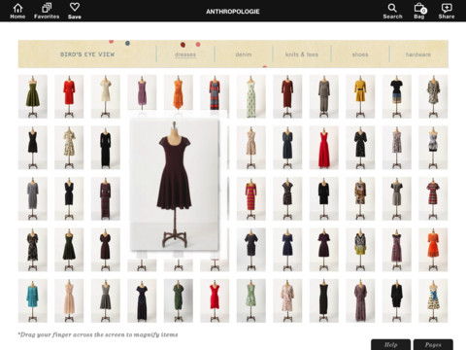
Task: Switch to the knits & tees tab
Action: (302, 54)
